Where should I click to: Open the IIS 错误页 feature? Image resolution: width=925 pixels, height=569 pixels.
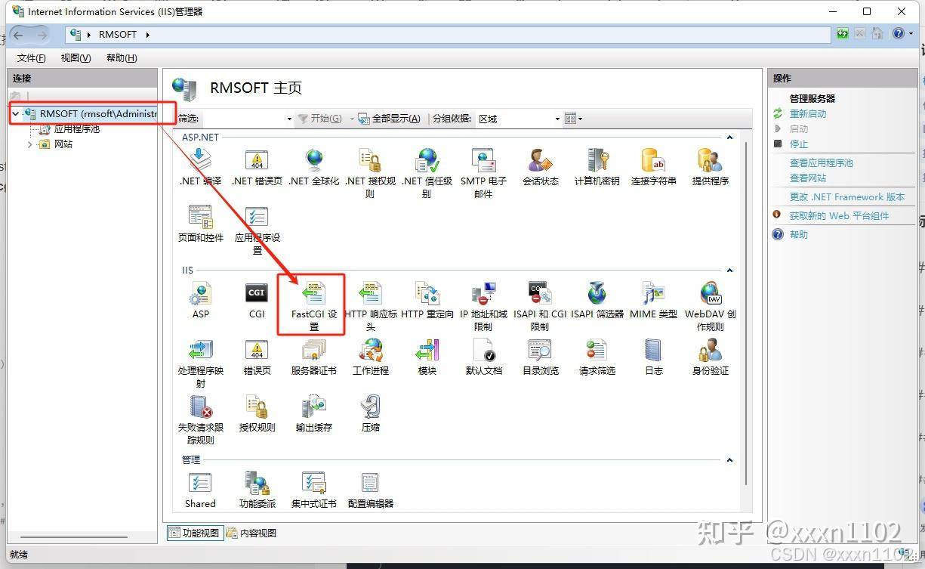257,357
